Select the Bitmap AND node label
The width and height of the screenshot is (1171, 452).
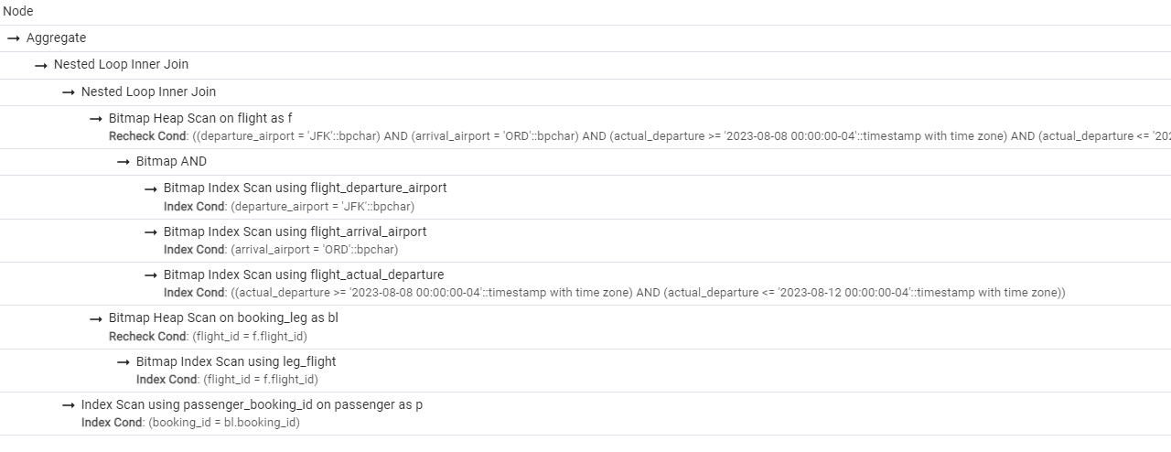pos(171,162)
